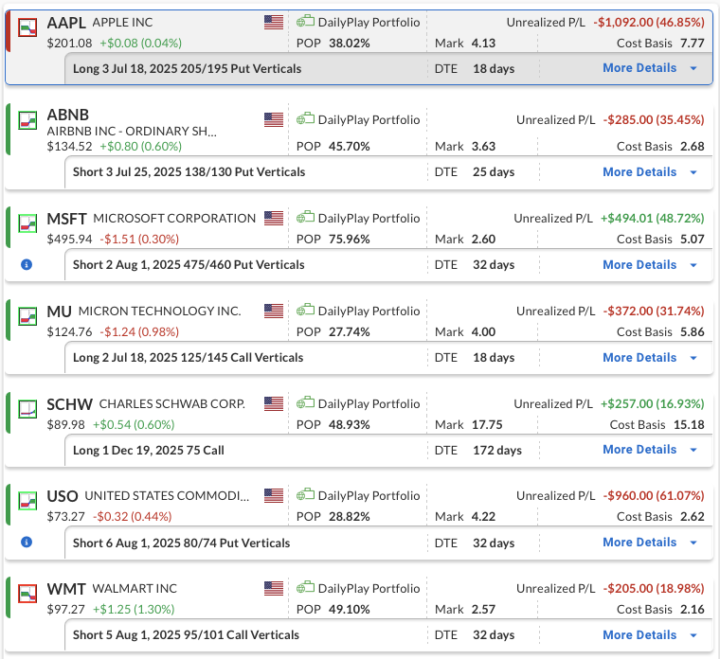Click WMT price $97.27
Viewport: 720px width, 659px height.
tap(65, 610)
